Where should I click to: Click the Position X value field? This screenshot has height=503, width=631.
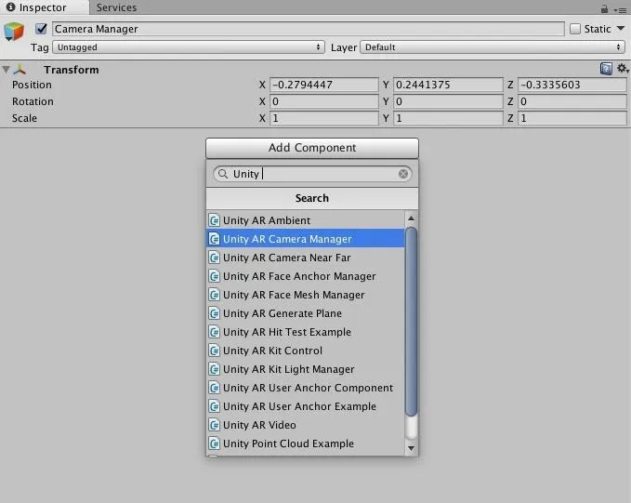coord(324,85)
